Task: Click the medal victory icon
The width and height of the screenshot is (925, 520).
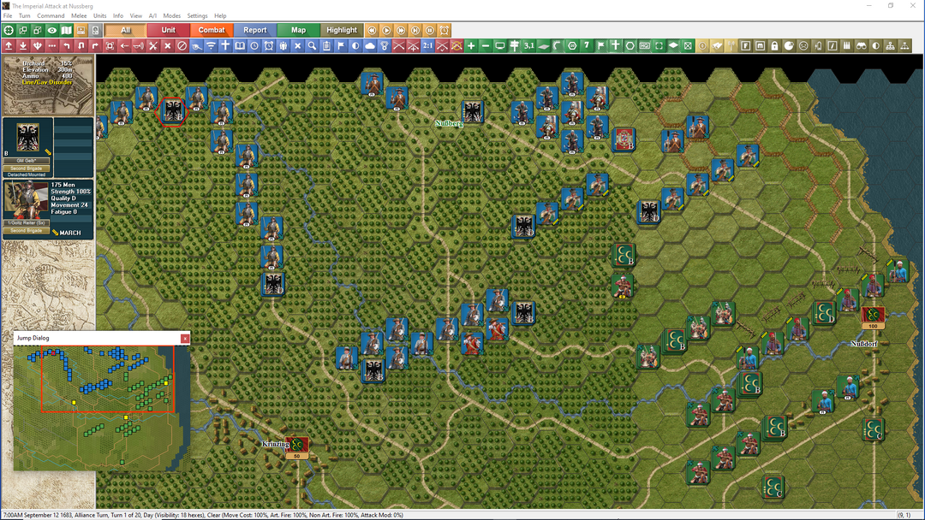Action: tap(384, 45)
